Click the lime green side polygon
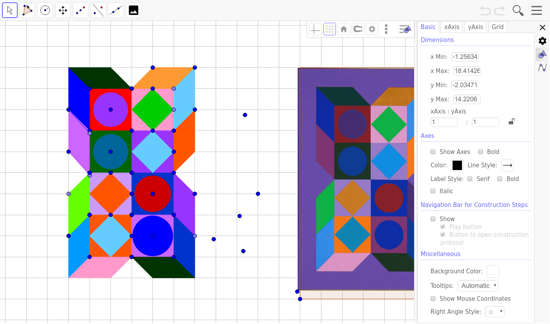550x324 pixels. [x=79, y=204]
